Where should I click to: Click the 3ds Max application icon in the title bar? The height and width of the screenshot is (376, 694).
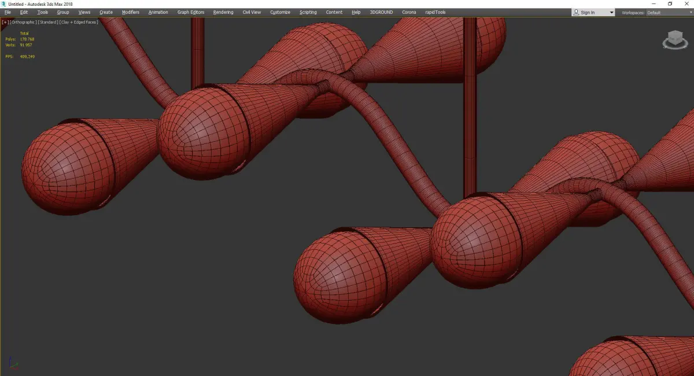pos(3,4)
